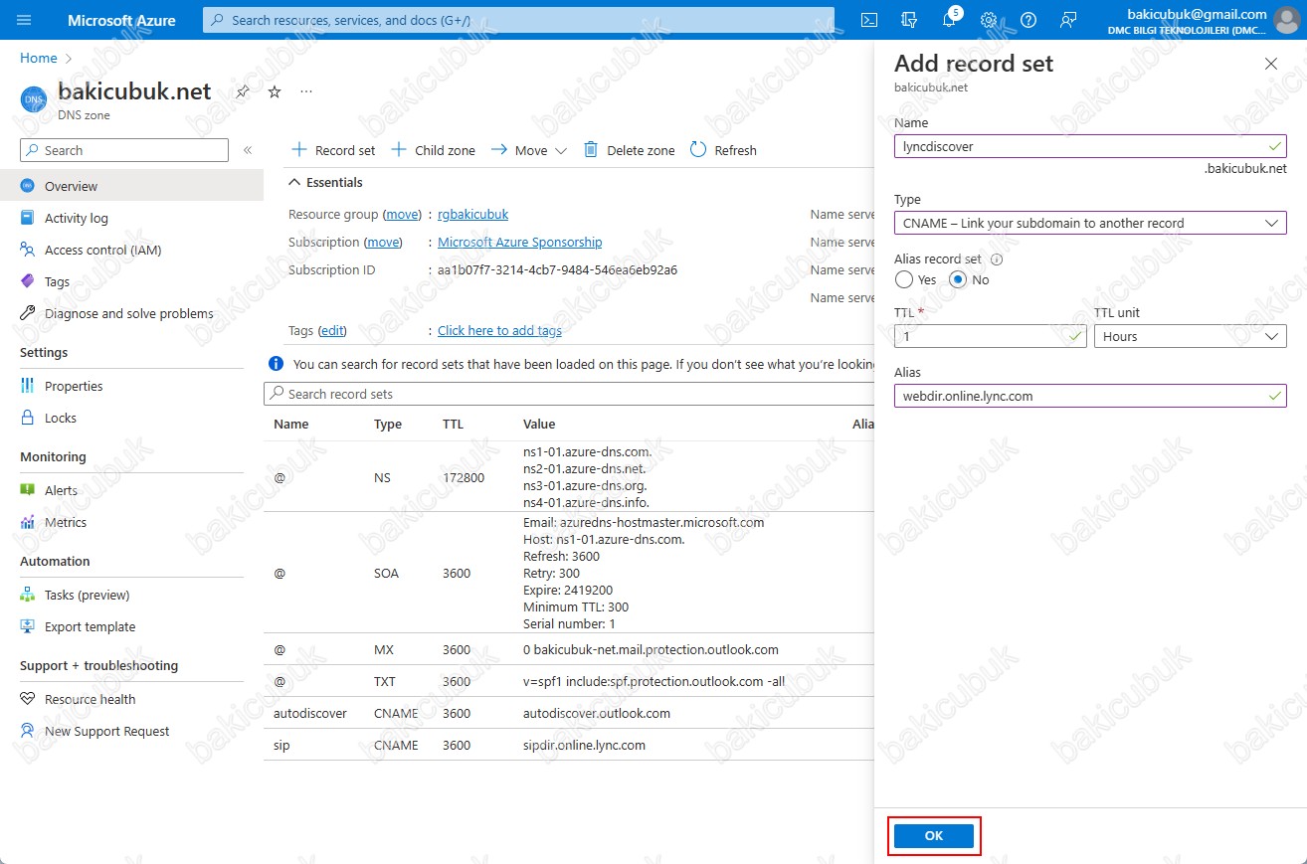Open the Move dropdown in toolbar

(x=529, y=150)
